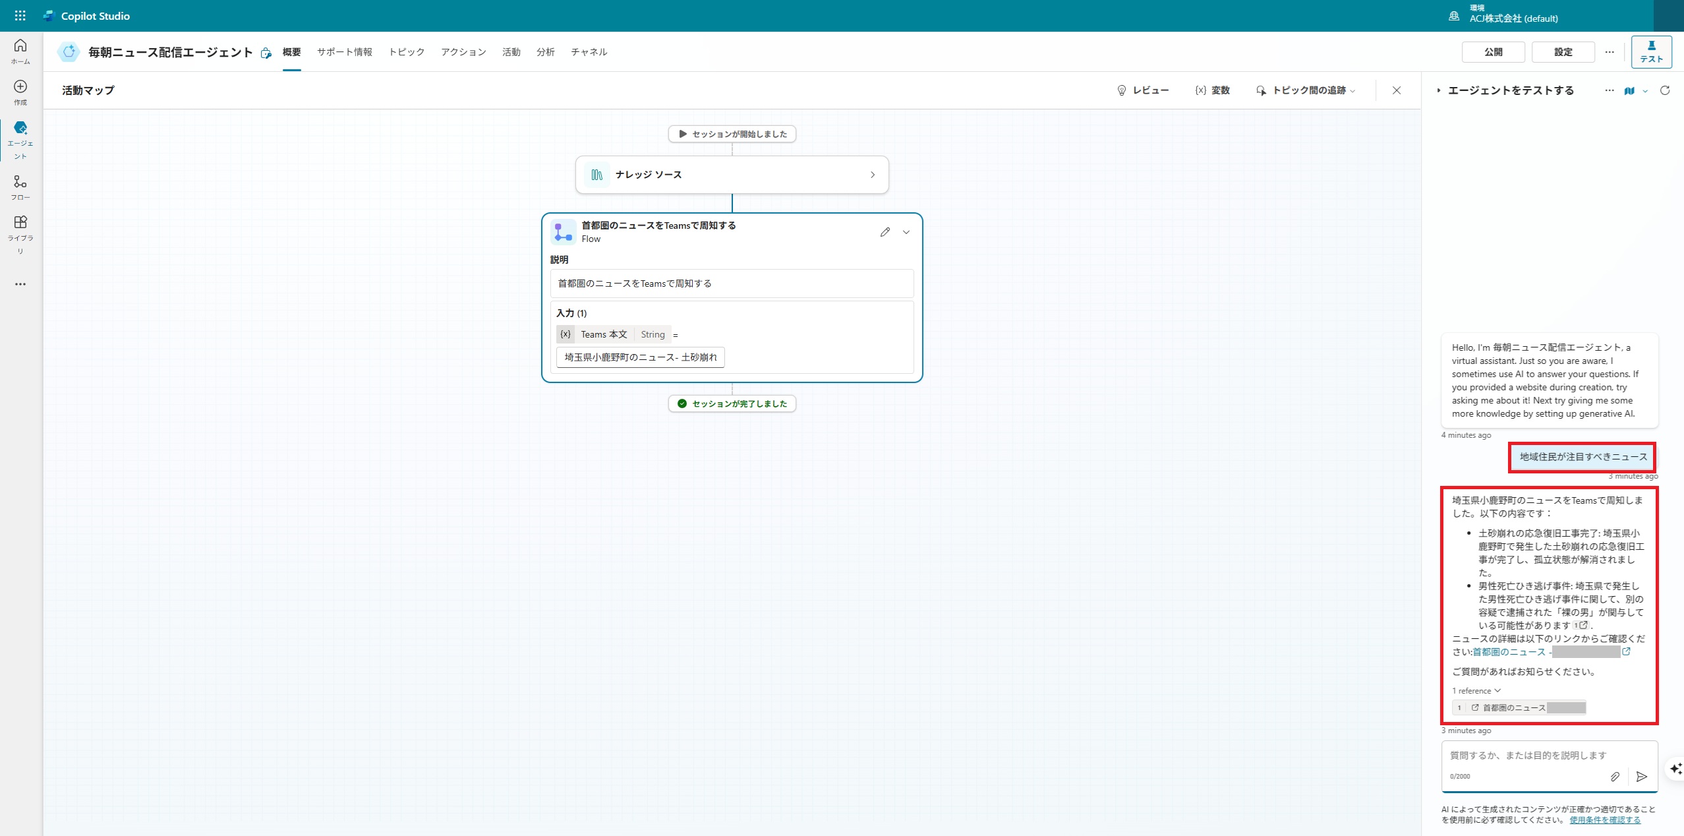Switch to the チャネル tab

pyautogui.click(x=589, y=52)
